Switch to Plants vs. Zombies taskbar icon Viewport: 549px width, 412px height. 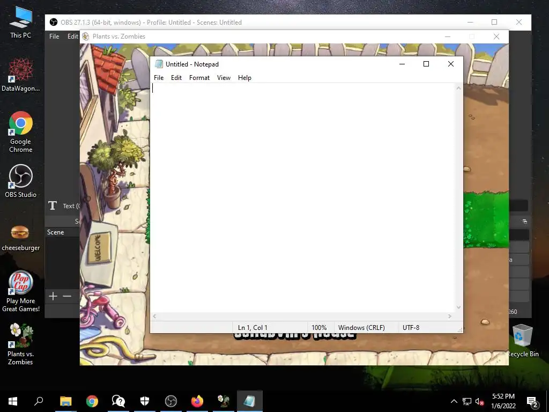pyautogui.click(x=224, y=401)
